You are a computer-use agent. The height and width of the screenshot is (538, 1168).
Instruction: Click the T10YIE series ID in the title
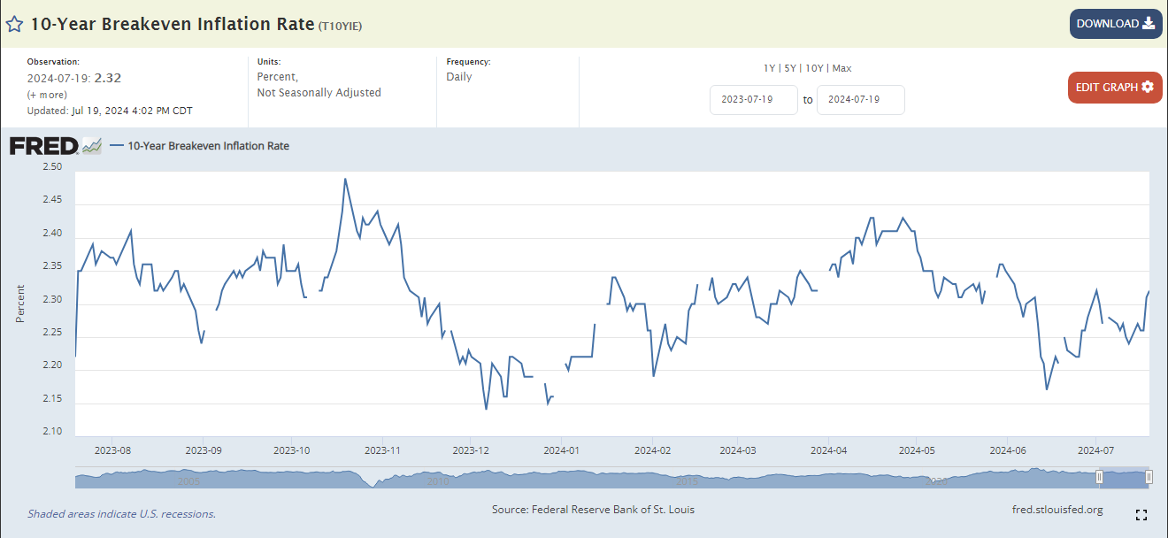tap(340, 26)
